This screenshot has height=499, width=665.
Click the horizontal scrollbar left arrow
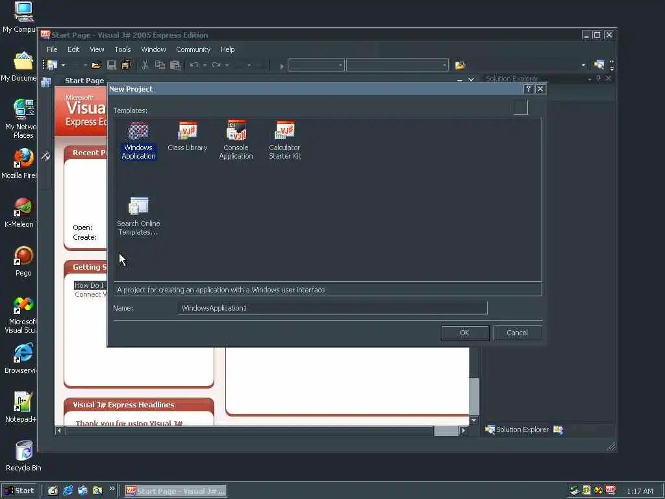click(59, 431)
